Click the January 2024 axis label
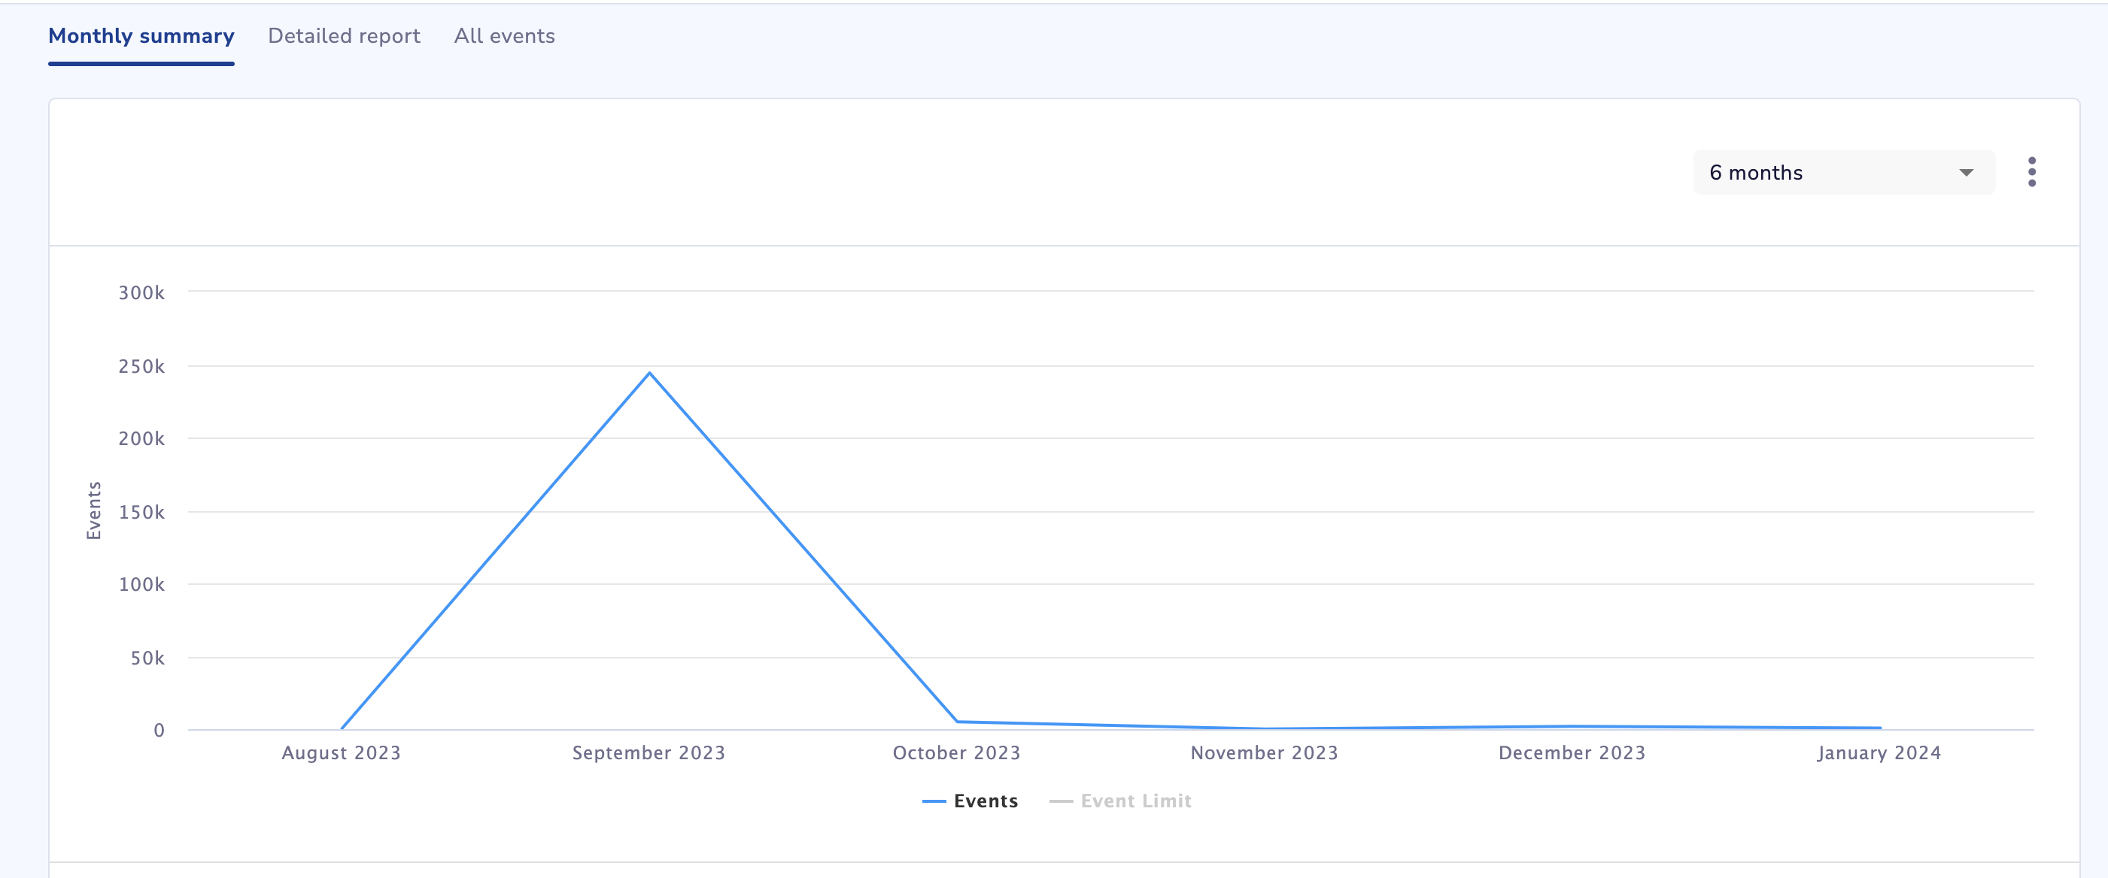 [1879, 753]
